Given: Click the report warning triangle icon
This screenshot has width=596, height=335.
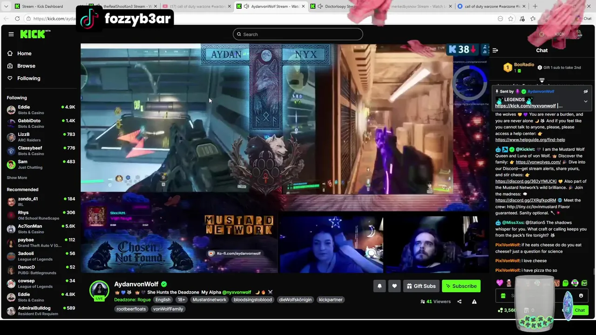Looking at the screenshot, I should click(474, 301).
